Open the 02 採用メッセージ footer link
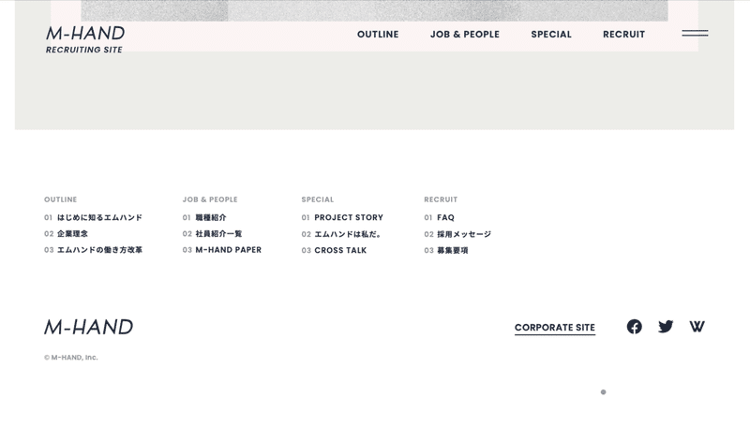The height and width of the screenshot is (427, 750). point(457,234)
